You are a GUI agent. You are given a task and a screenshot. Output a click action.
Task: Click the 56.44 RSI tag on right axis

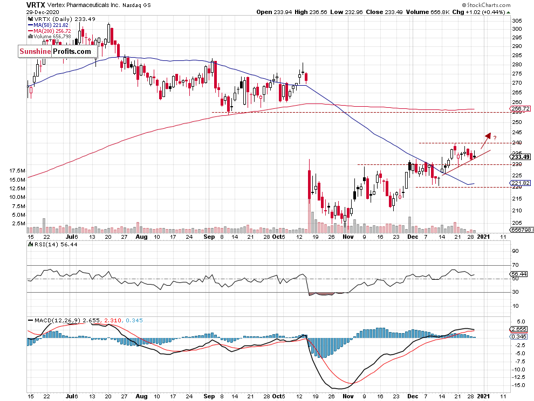coord(519,274)
